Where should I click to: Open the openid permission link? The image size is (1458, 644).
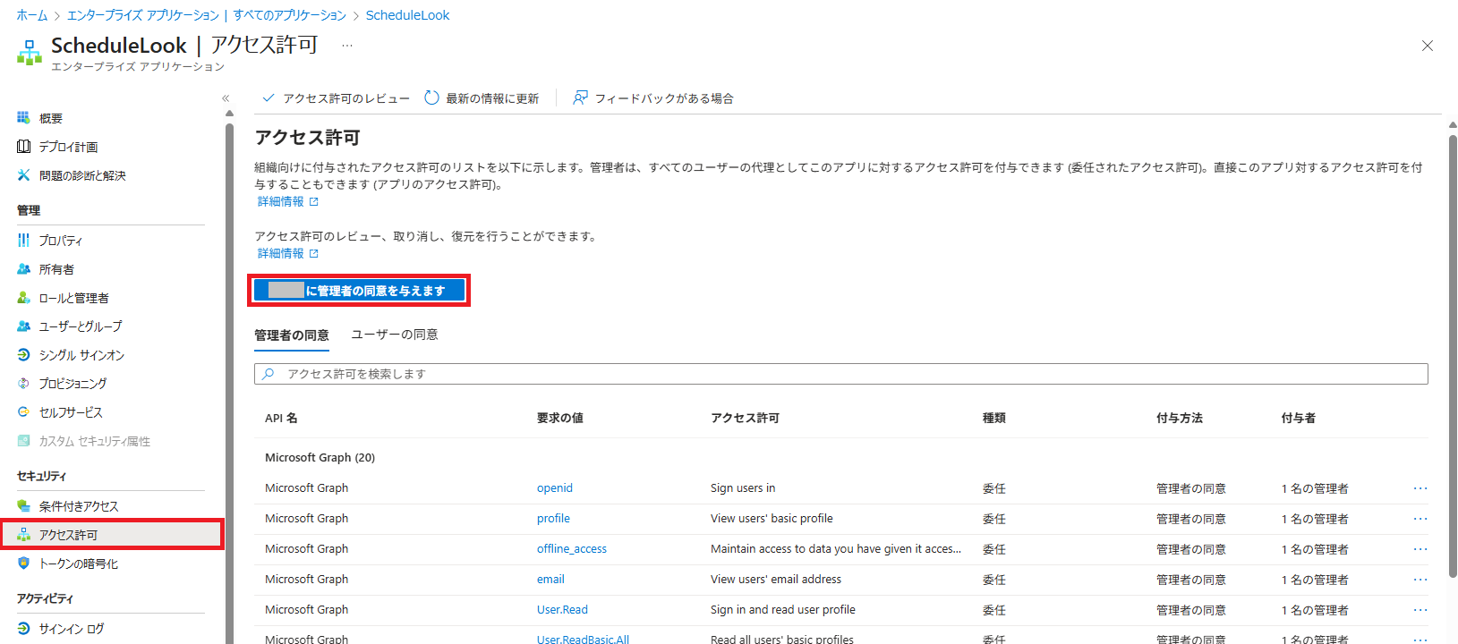coord(555,488)
